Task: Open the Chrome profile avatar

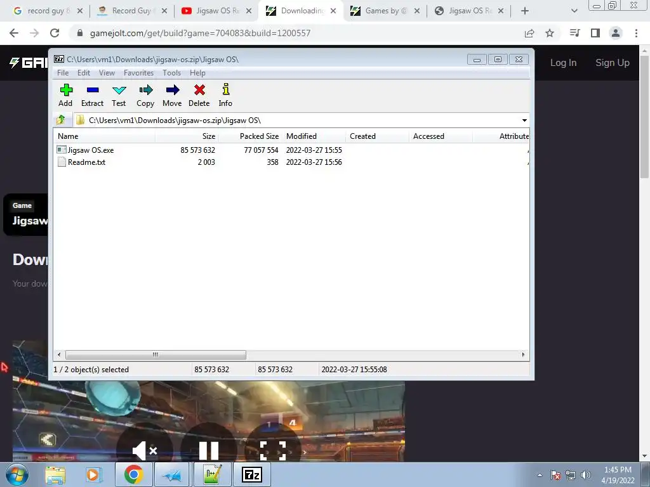Action: pos(616,33)
